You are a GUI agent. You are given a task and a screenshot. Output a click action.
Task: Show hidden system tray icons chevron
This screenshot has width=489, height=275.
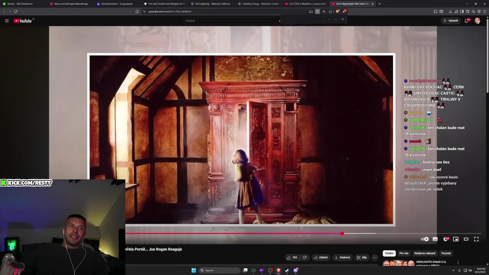pos(453,270)
